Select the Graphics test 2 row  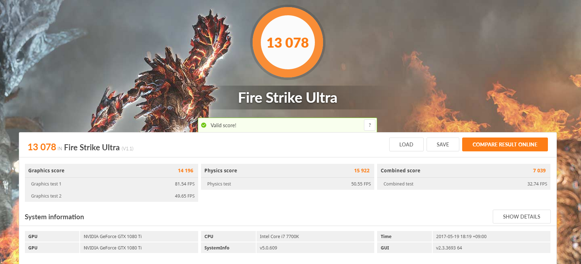pyautogui.click(x=111, y=196)
